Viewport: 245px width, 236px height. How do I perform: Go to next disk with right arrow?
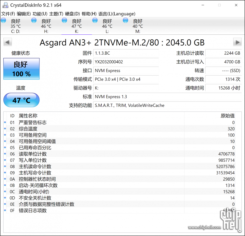click(237, 42)
